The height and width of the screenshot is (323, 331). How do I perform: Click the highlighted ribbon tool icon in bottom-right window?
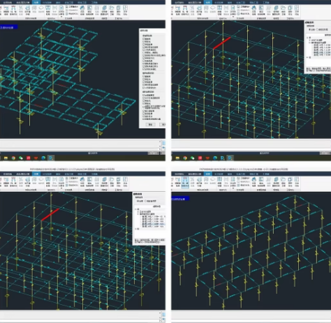click(185, 181)
